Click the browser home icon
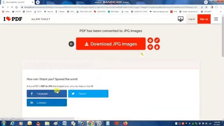This screenshot has height=126, width=224. coord(16,7)
